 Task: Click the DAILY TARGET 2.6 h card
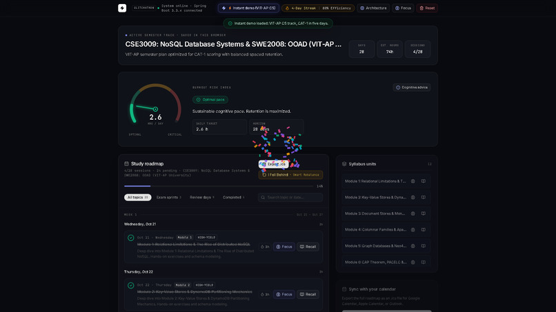pyautogui.click(x=219, y=127)
